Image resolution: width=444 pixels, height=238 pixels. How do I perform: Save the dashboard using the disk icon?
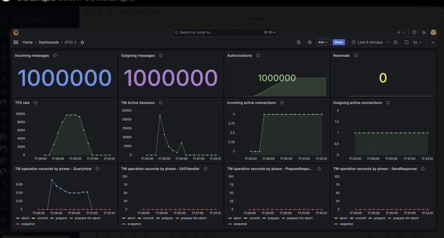(299, 42)
